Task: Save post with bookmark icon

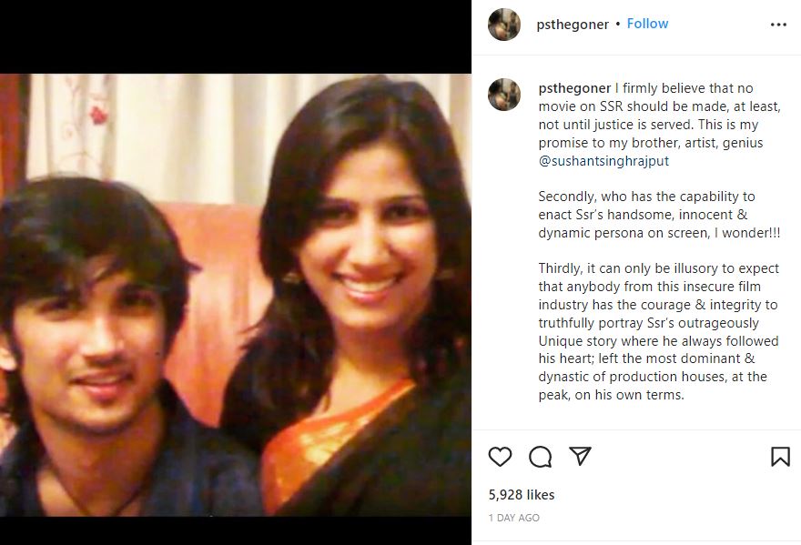Action: (x=780, y=457)
